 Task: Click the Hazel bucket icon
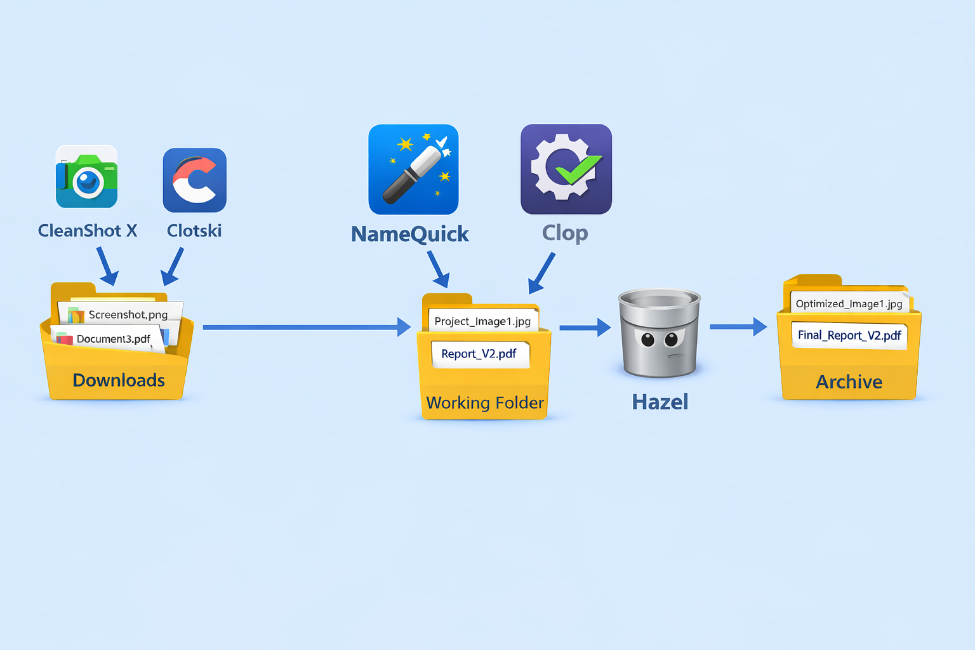pyautogui.click(x=660, y=333)
